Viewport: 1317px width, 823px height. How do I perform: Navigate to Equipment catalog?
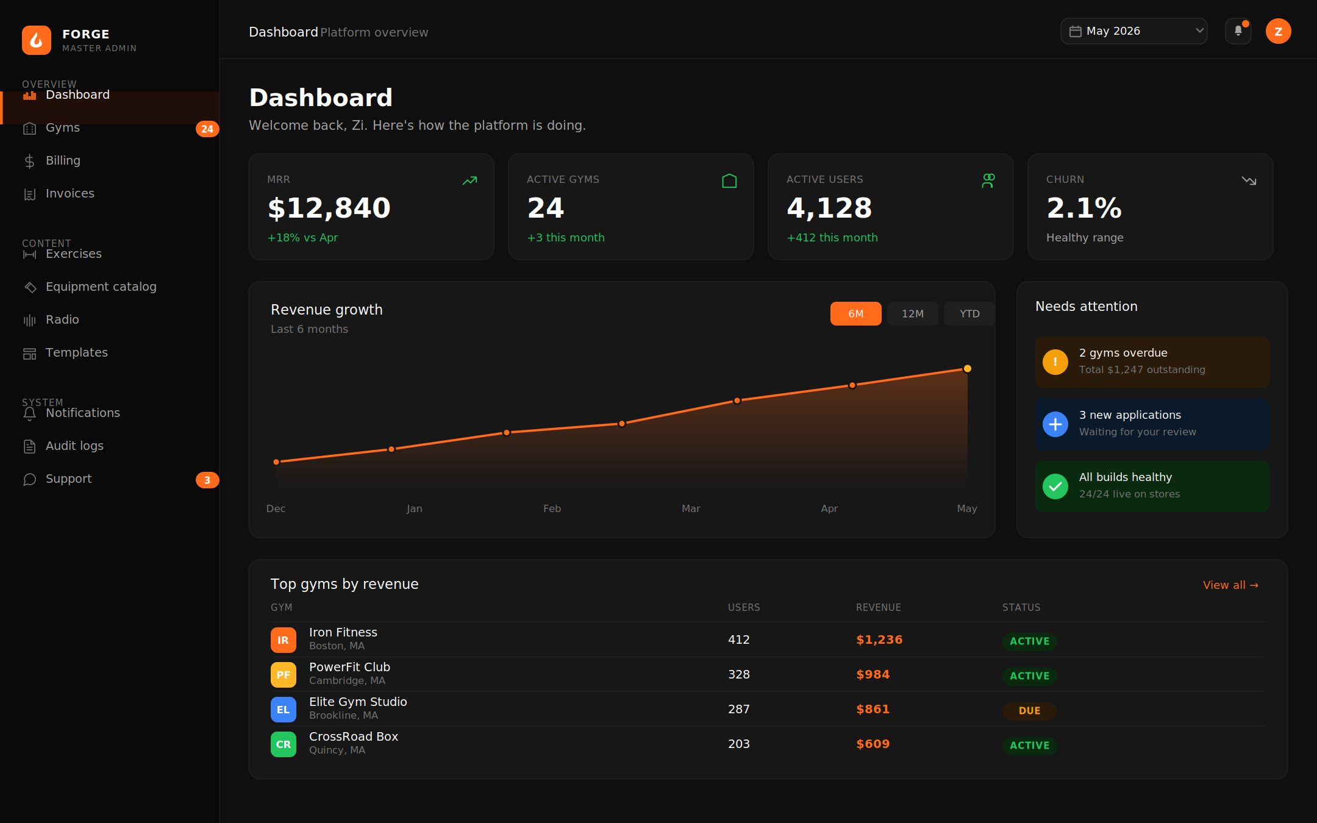coord(110,287)
